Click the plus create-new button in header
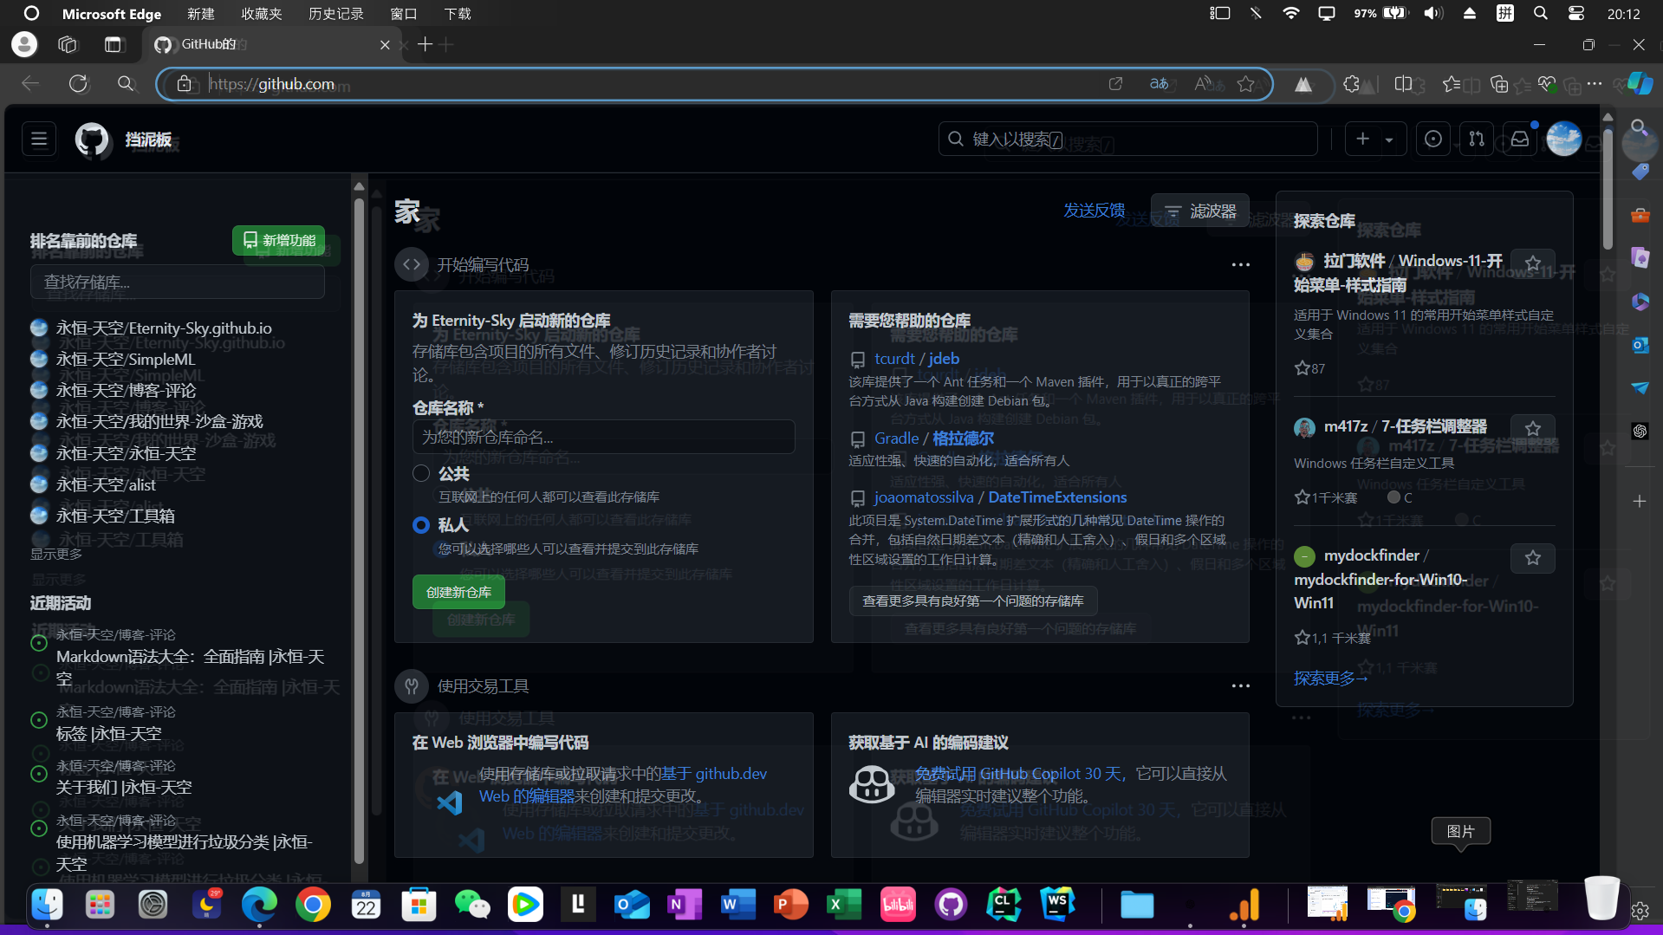The image size is (1663, 935). click(1363, 139)
